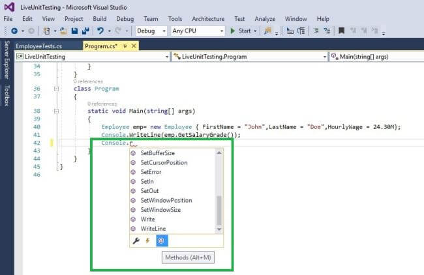Open the Help menu
This screenshot has width=424, height=275.
pos(323,19)
